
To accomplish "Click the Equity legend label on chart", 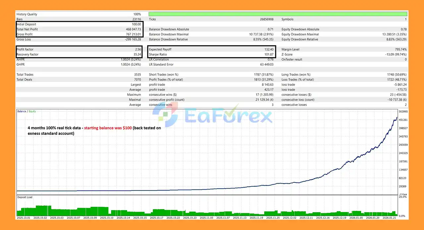I will [x=32, y=111].
